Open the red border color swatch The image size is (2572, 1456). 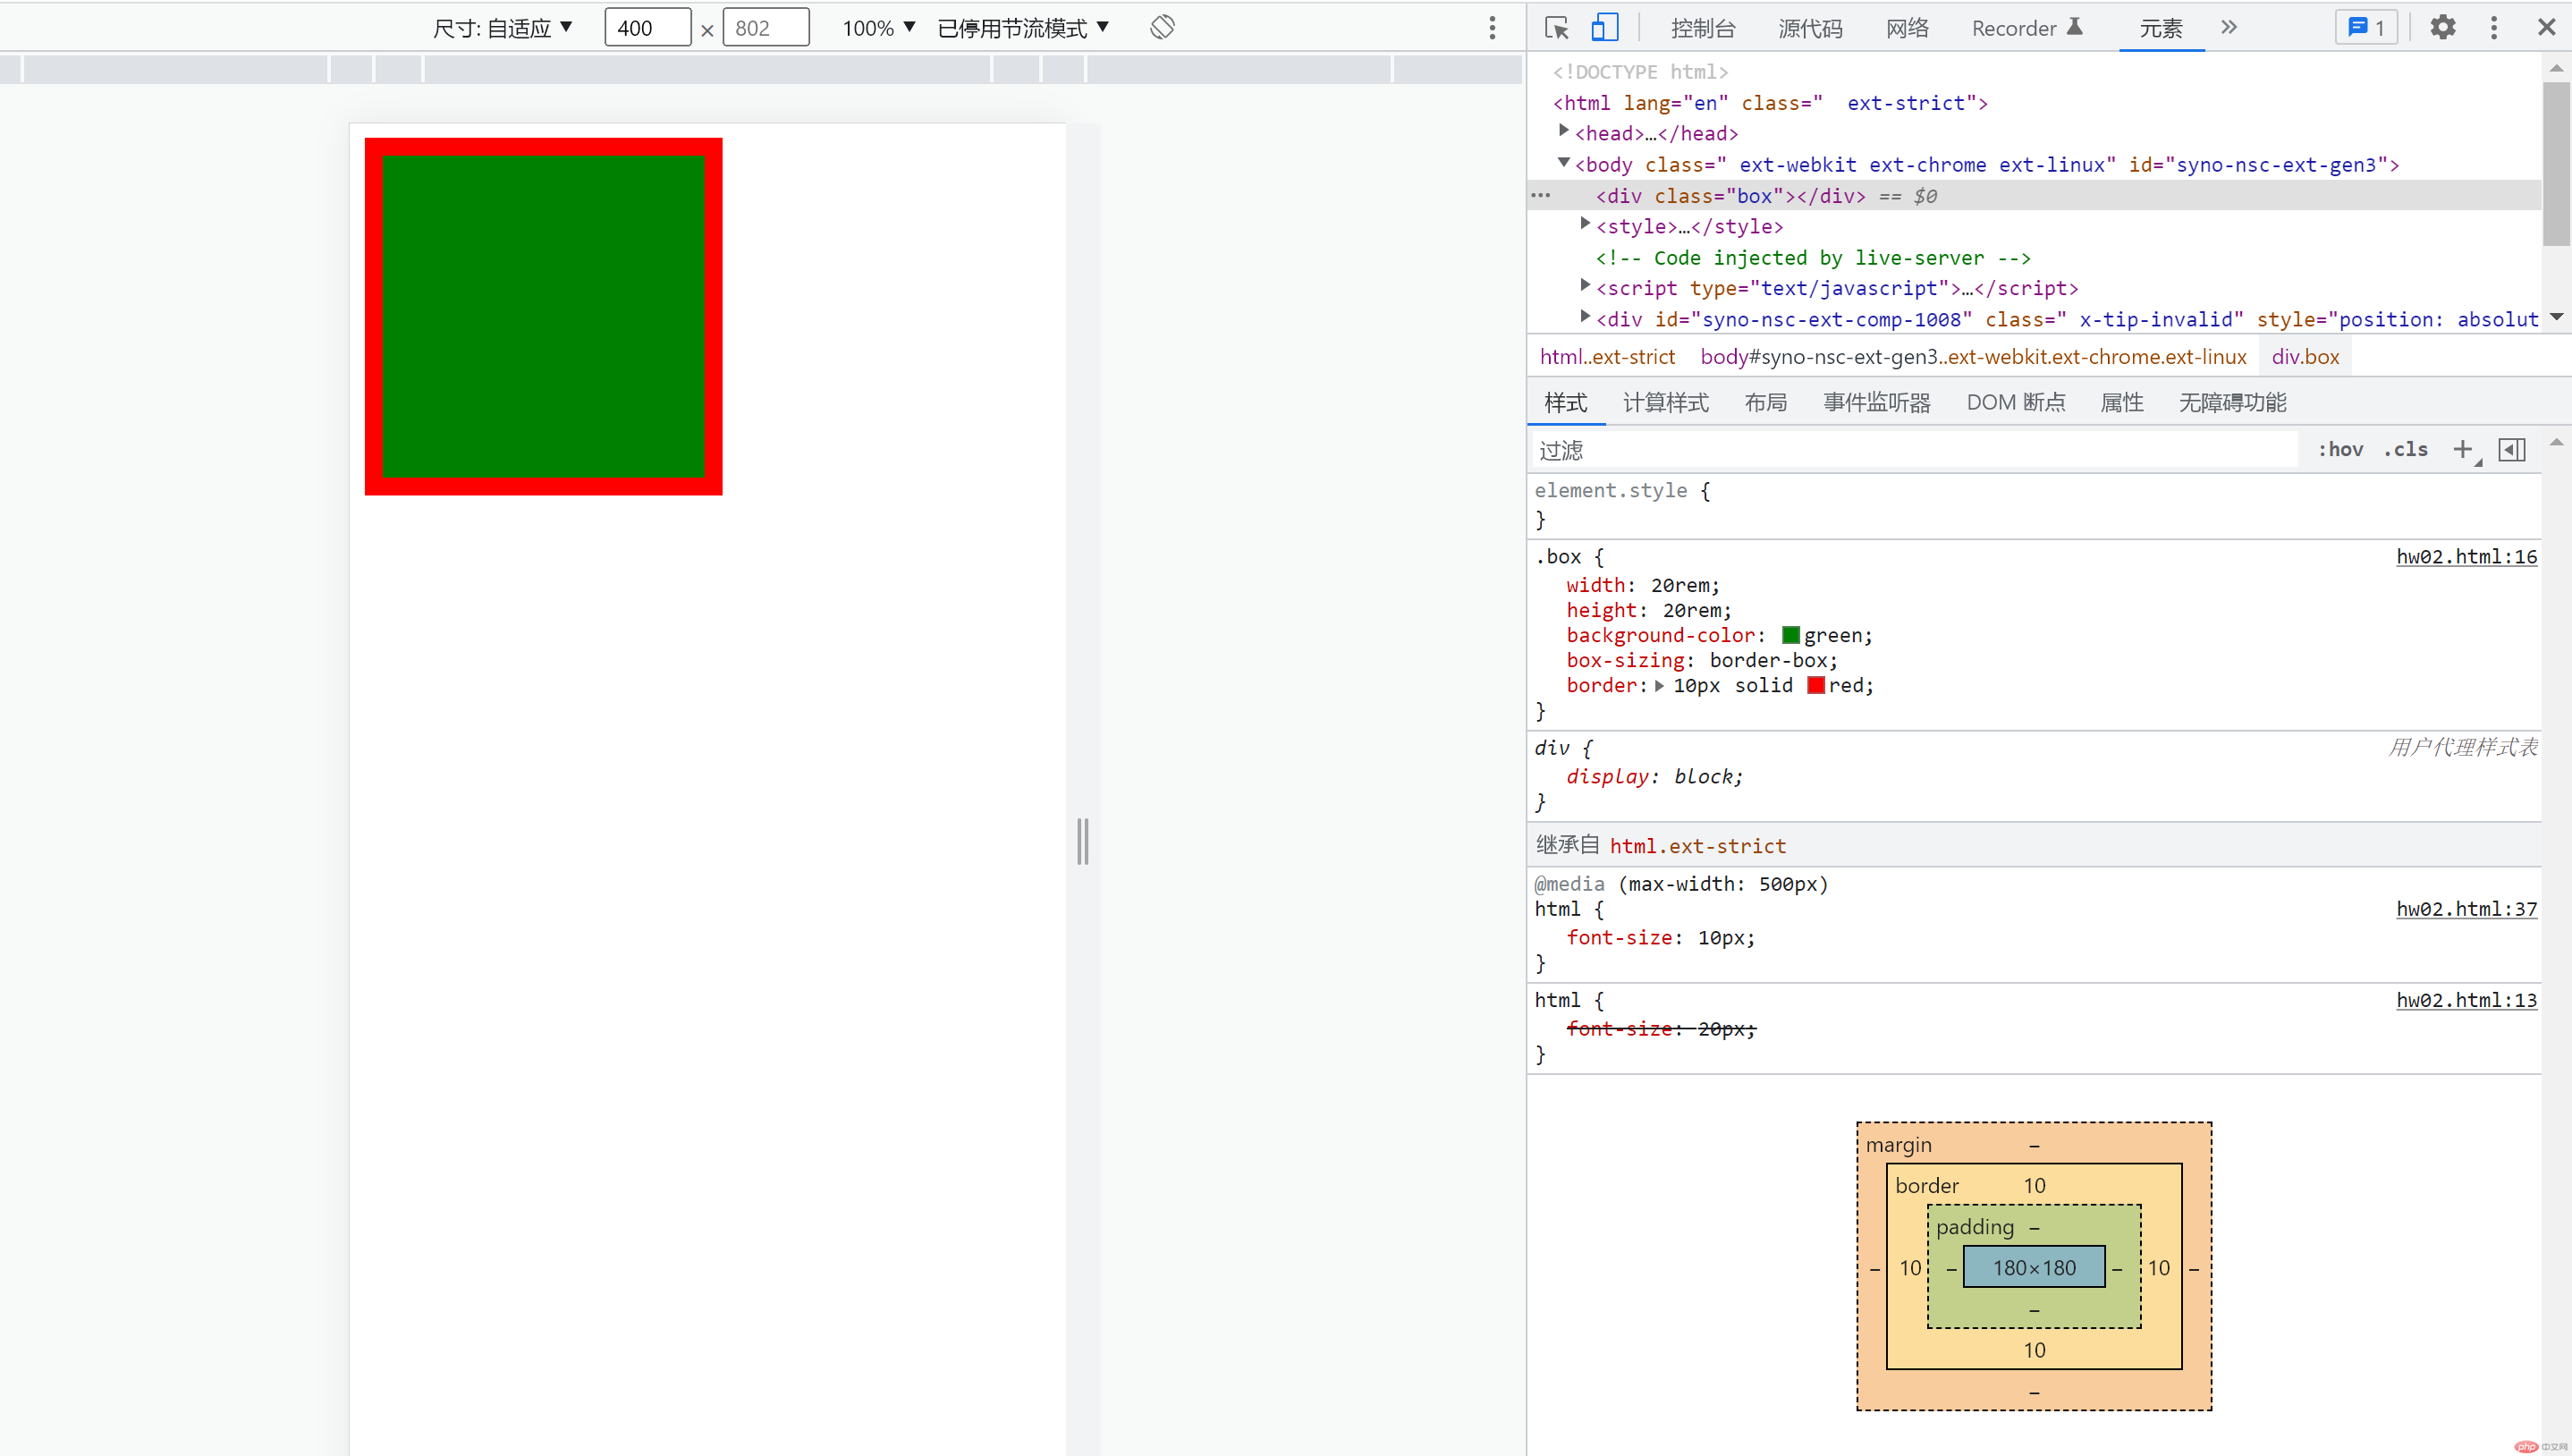click(1815, 685)
